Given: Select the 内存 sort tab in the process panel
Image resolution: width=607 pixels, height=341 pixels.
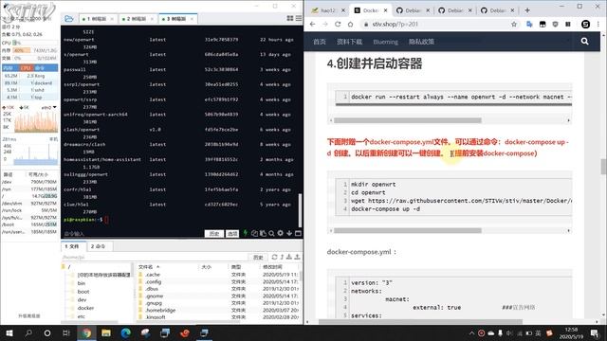Looking at the screenshot, I should pyautogui.click(x=10, y=68).
